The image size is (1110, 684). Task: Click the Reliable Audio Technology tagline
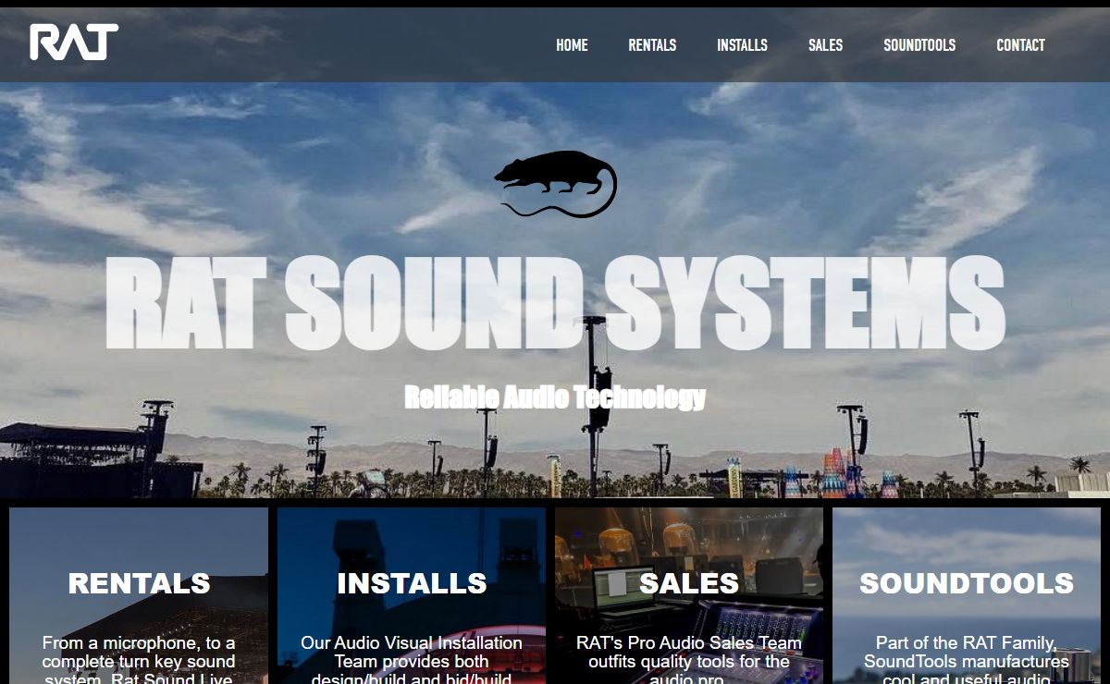point(555,397)
